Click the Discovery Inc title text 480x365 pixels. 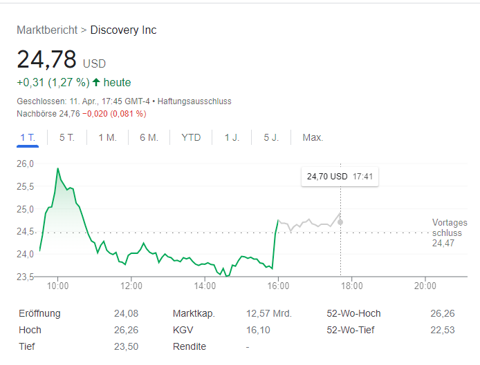point(123,30)
